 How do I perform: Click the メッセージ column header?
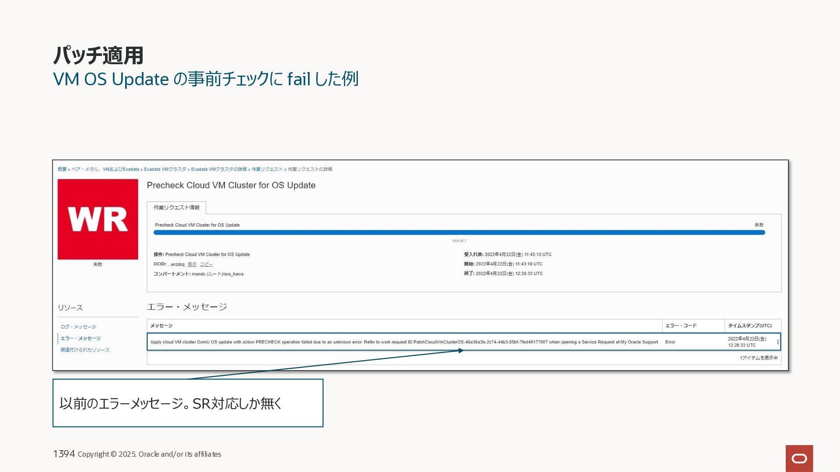coord(161,326)
